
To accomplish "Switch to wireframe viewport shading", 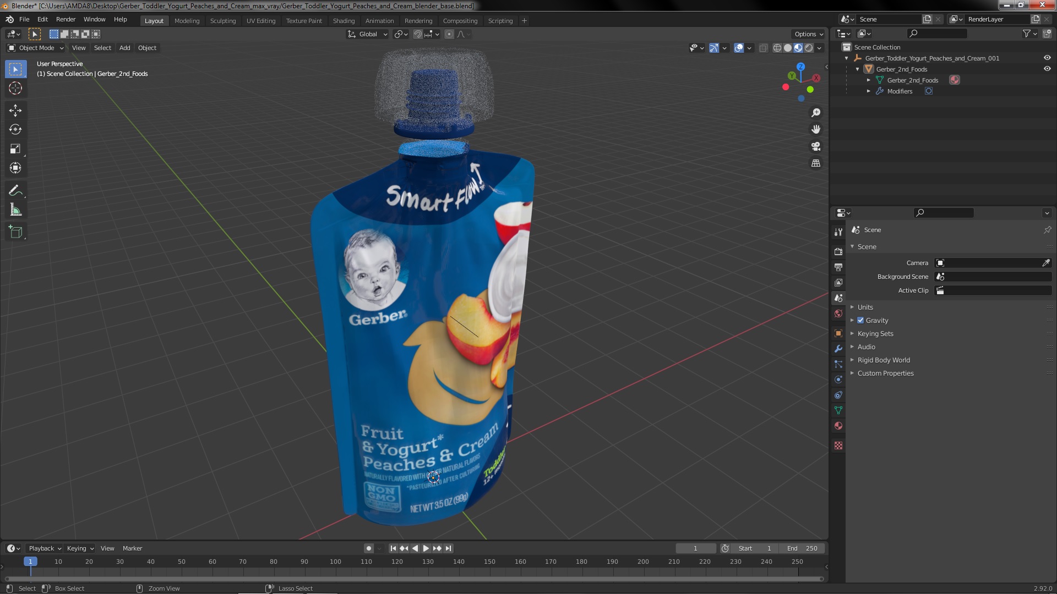I will point(777,48).
